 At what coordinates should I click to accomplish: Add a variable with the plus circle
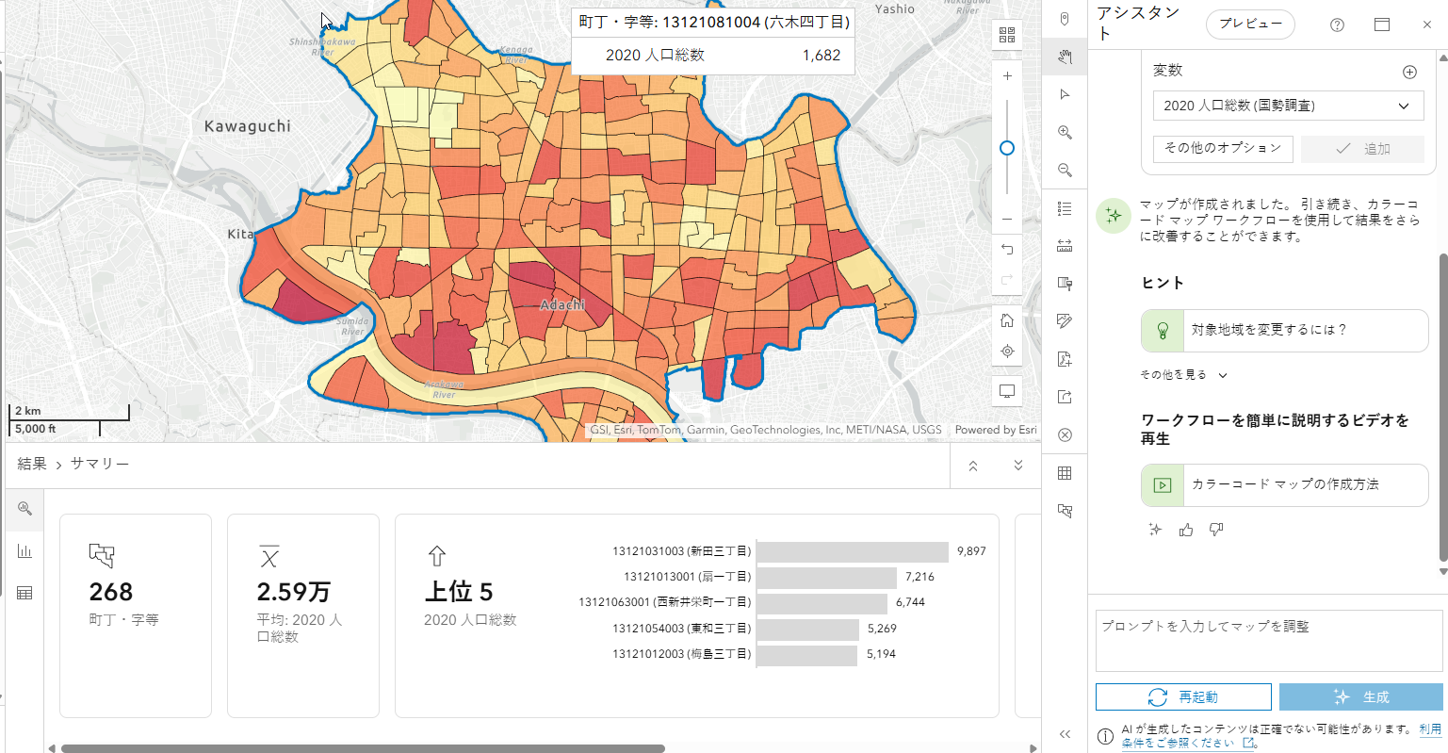pos(1409,72)
